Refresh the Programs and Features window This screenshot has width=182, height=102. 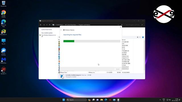(122, 25)
